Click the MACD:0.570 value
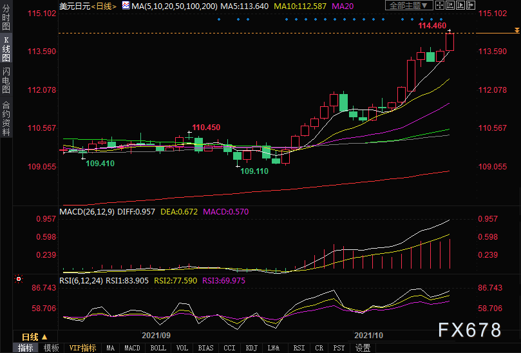The image size is (521, 353). 225,212
